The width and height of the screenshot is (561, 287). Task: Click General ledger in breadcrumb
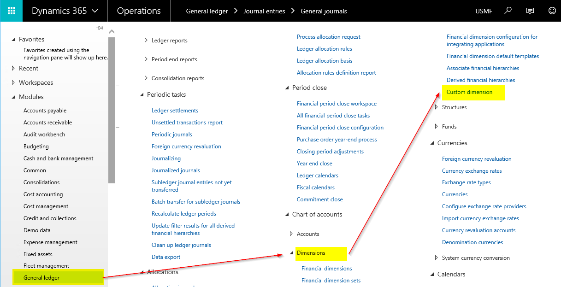point(207,11)
